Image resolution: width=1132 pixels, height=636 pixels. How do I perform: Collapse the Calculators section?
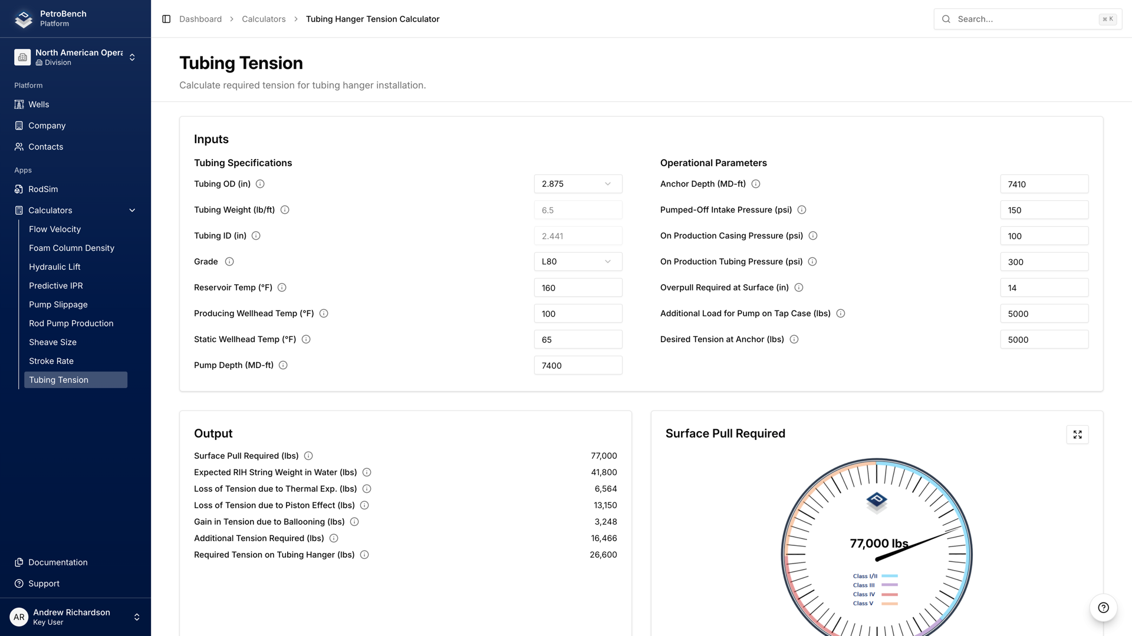(131, 210)
